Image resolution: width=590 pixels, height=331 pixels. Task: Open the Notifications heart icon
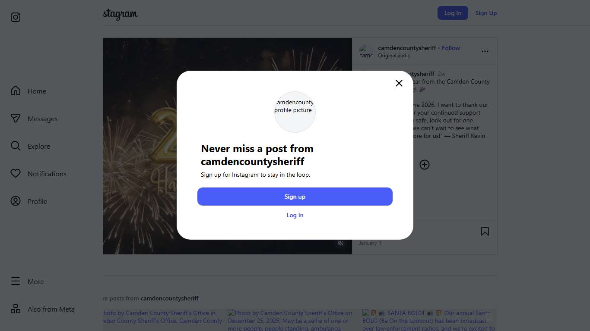click(16, 174)
